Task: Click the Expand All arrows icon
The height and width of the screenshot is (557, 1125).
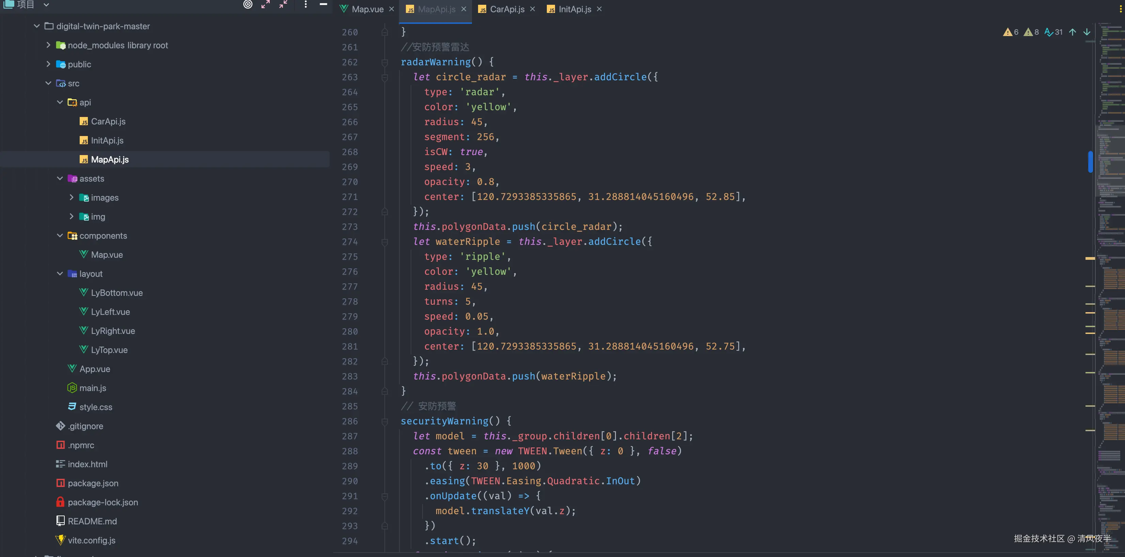Action: click(266, 4)
